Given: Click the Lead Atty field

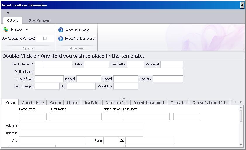Looking at the screenshot, I should pyautogui.click(x=135, y=64).
